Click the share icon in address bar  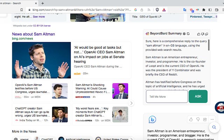[x=142, y=10]
